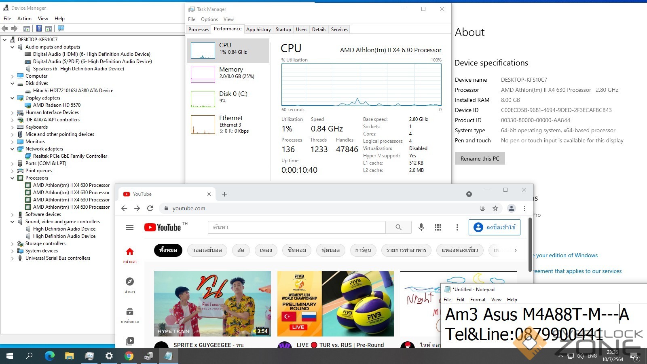Expand the Keyboards device category
The height and width of the screenshot is (364, 647).
[x=13, y=127]
